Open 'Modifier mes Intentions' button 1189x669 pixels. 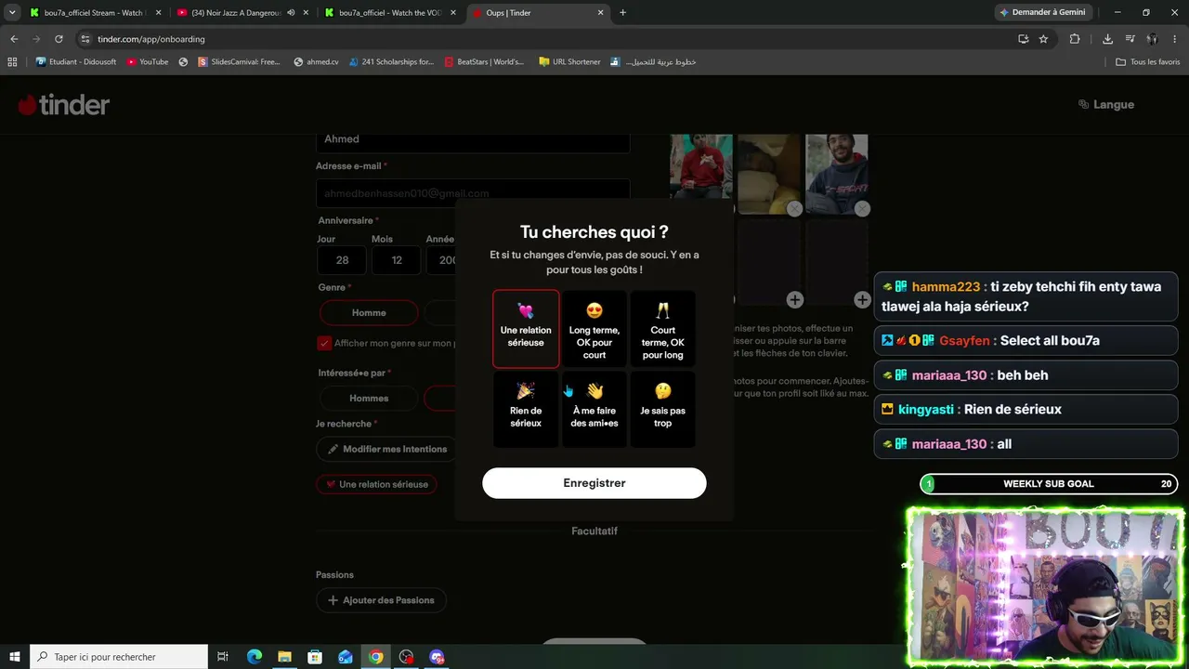click(386, 450)
